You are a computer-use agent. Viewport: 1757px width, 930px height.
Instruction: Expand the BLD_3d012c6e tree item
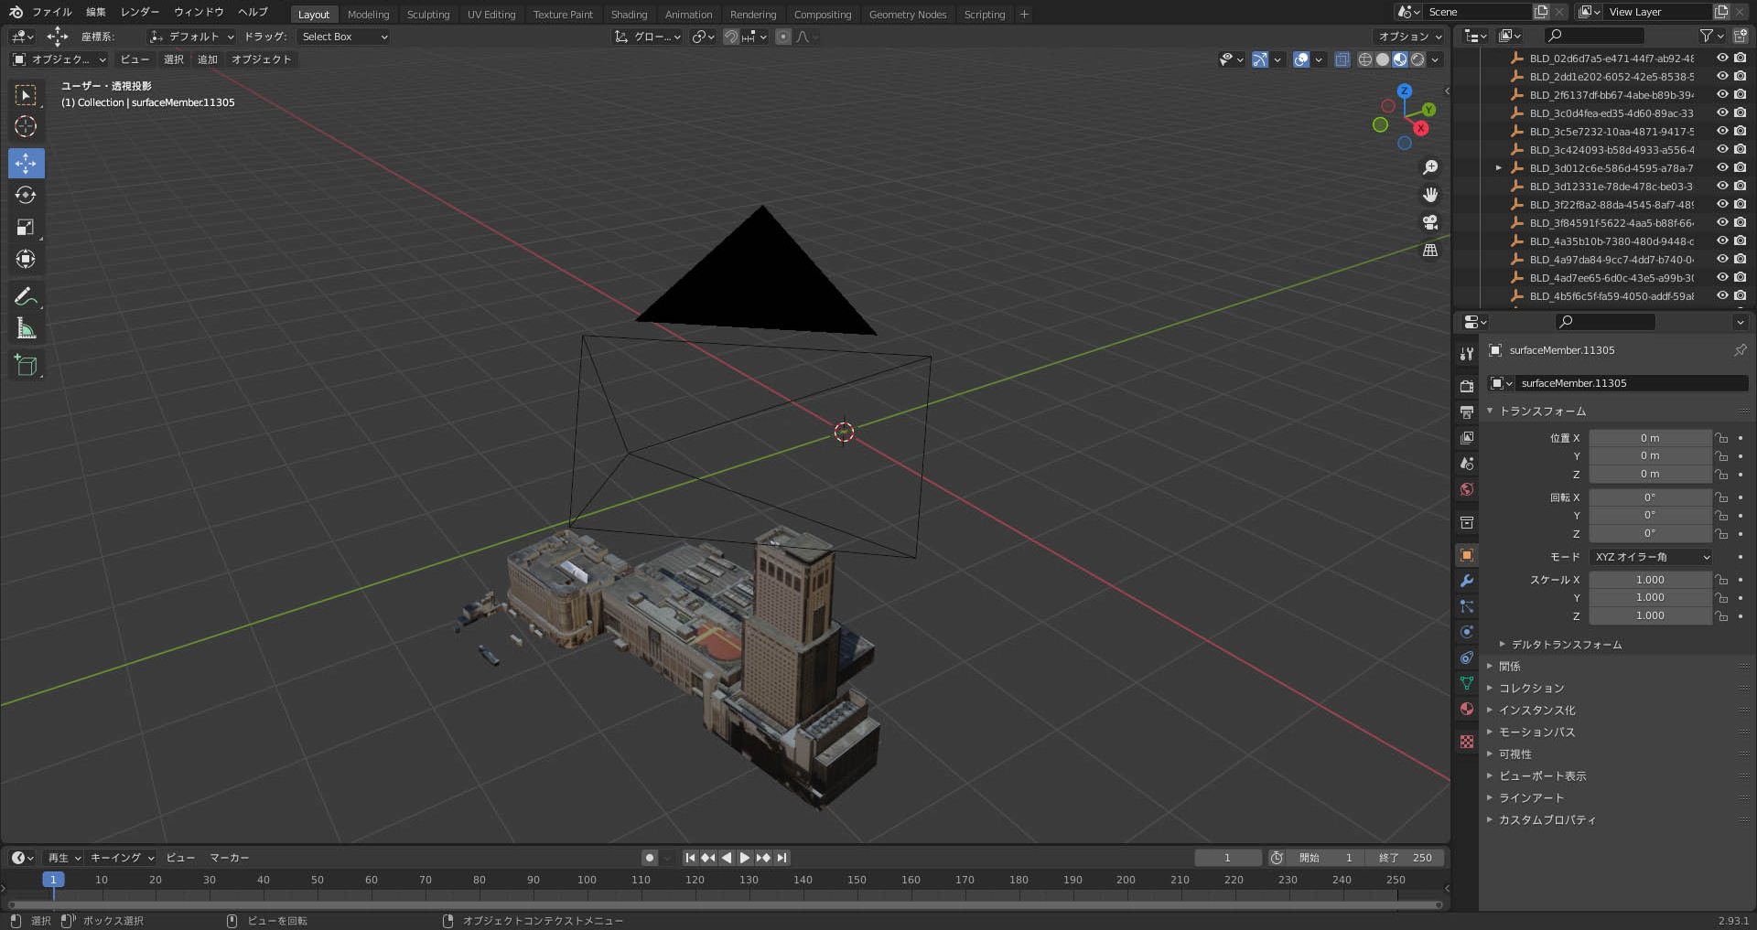[x=1498, y=168]
